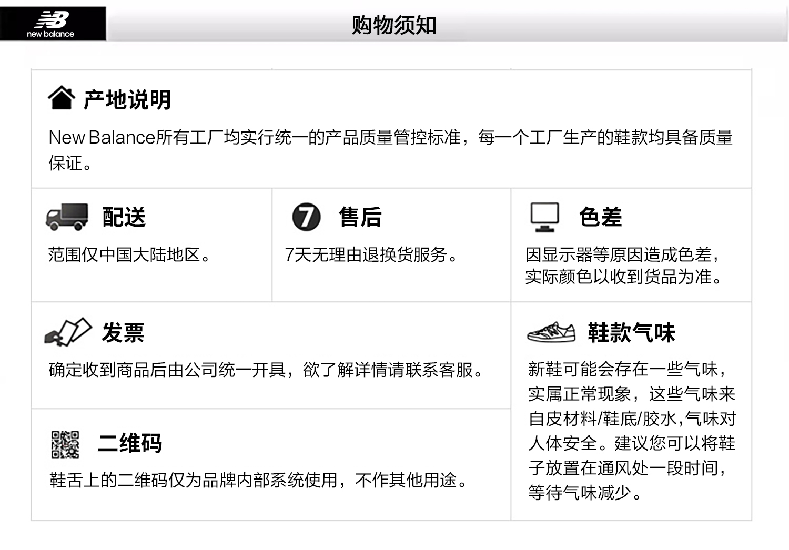The width and height of the screenshot is (789, 550).
Task: Click the 购物须知 page title
Action: click(394, 25)
